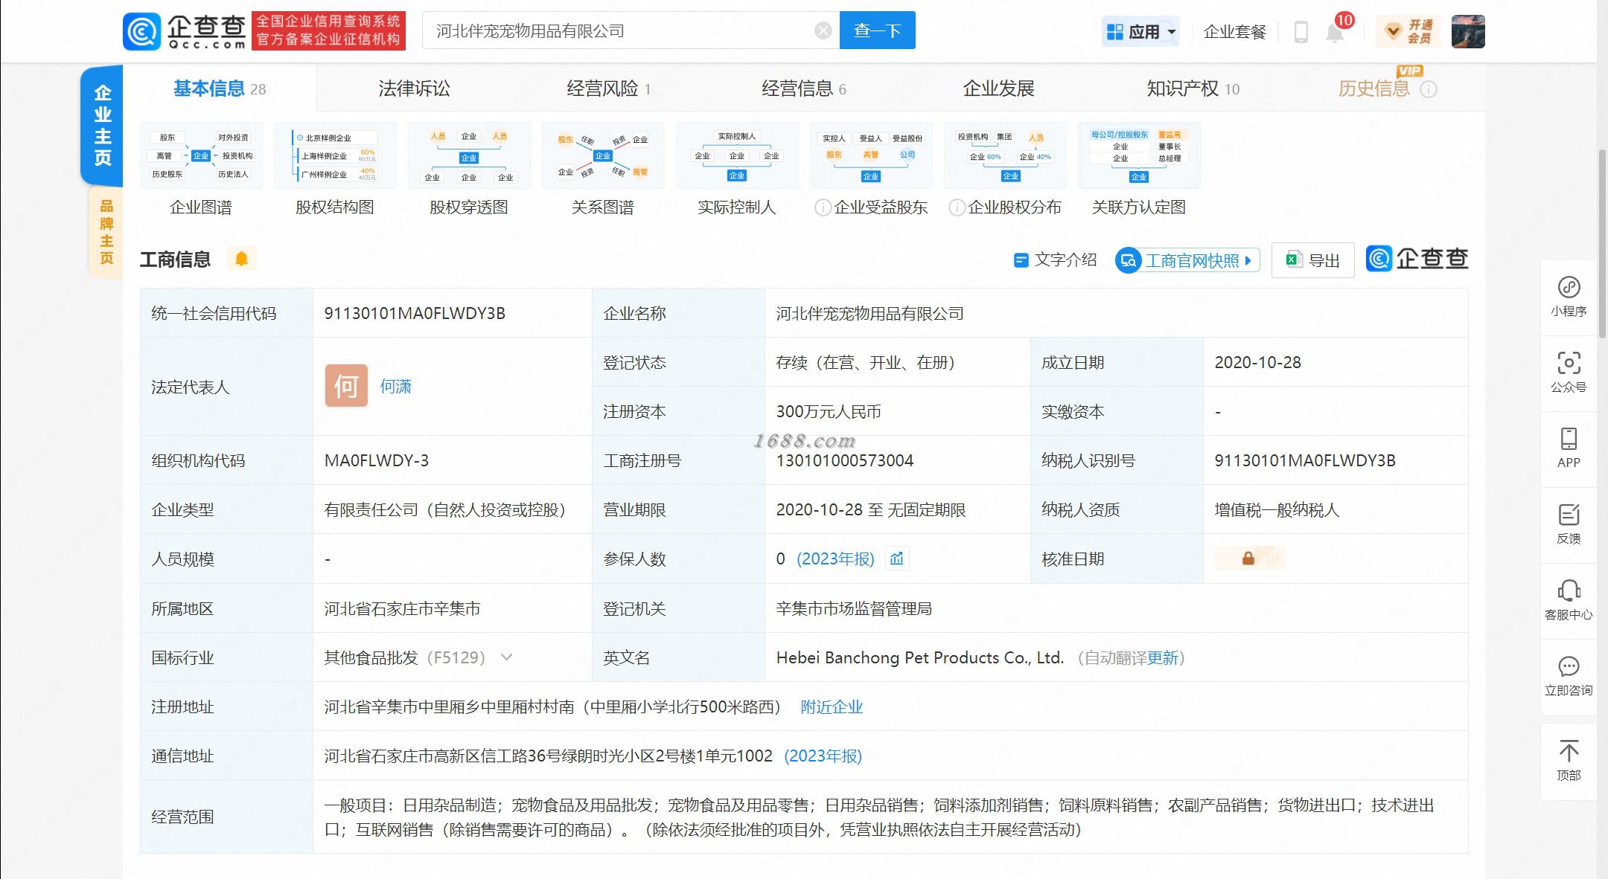
Task: Click the company search input field
Action: [618, 30]
